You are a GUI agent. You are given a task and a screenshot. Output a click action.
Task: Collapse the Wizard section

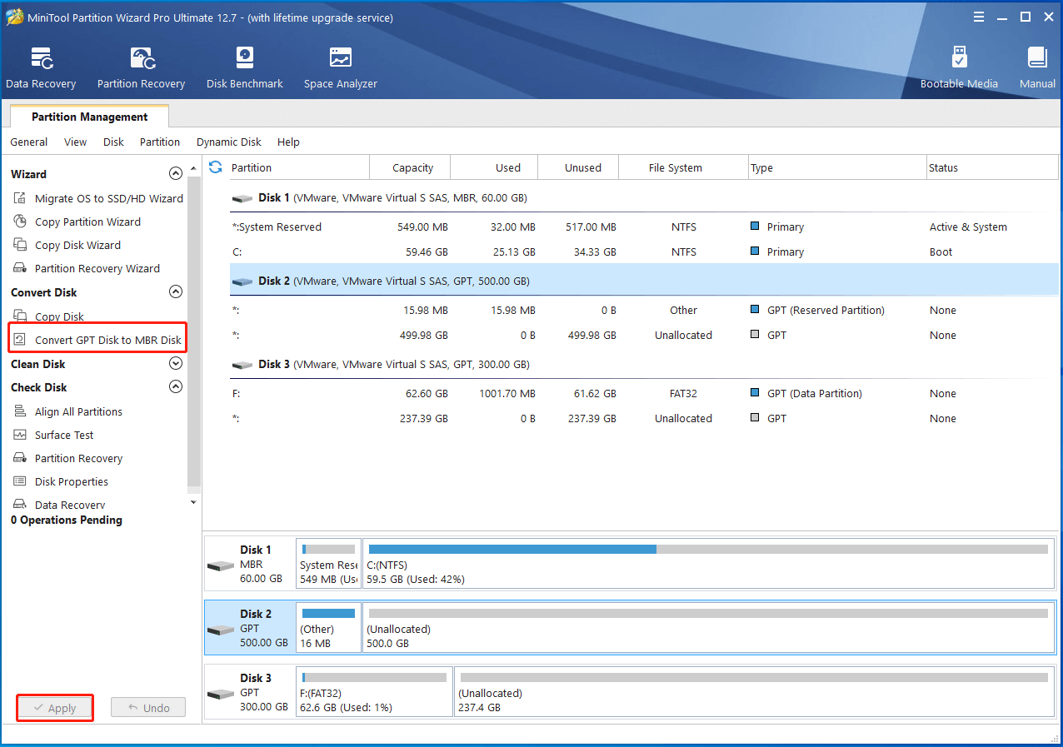175,174
